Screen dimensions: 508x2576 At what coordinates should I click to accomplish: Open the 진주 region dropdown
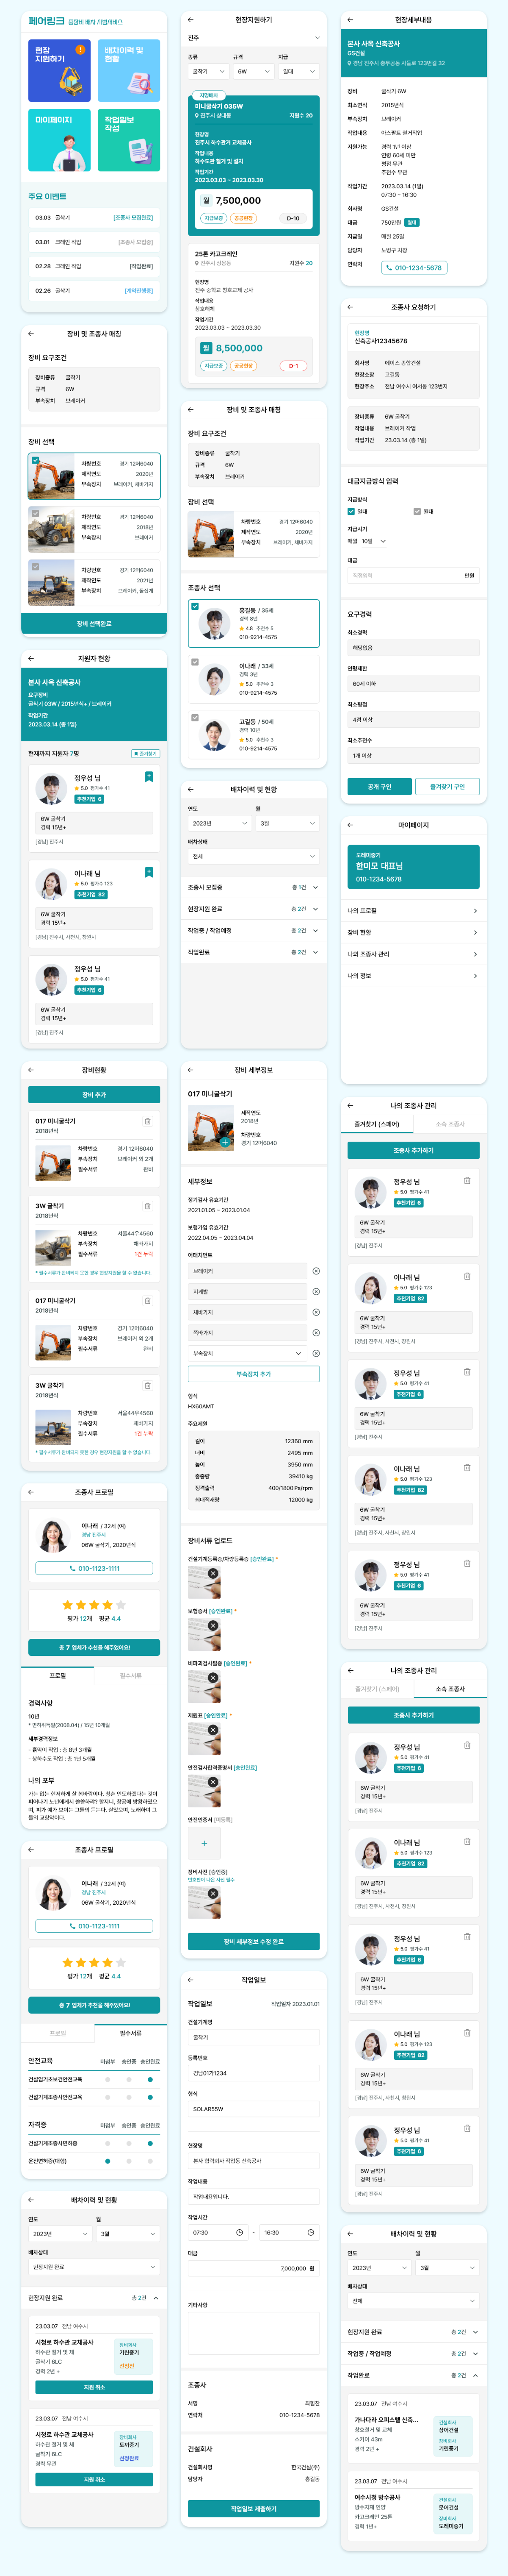coord(254,38)
